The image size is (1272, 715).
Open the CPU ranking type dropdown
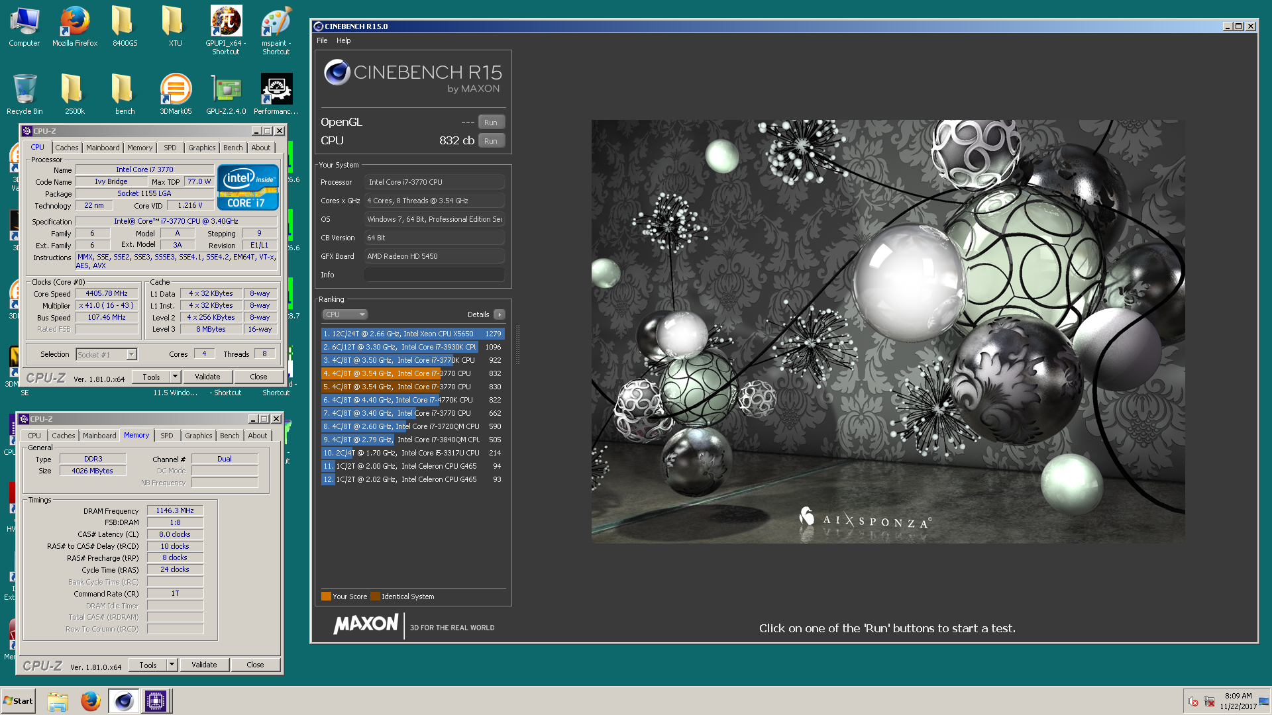click(344, 314)
